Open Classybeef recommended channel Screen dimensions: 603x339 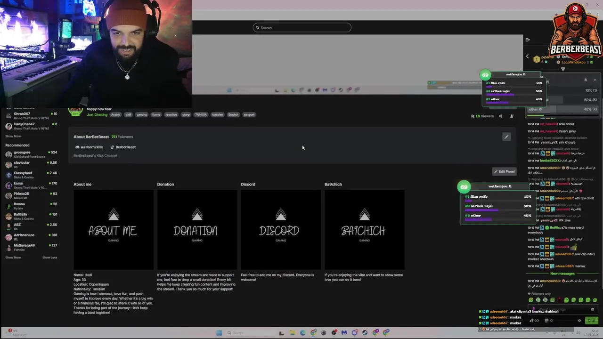pyautogui.click(x=31, y=175)
